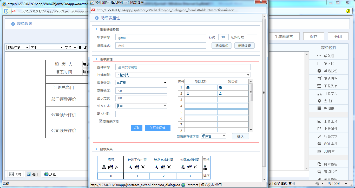Open the 控件类型 dropdown
Screen dimensions: 355x188
coord(248,75)
